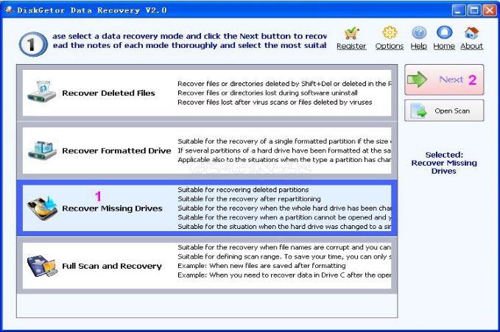500x332 pixels.
Task: Select the Recover Deleted Files mode
Action: 207,93
